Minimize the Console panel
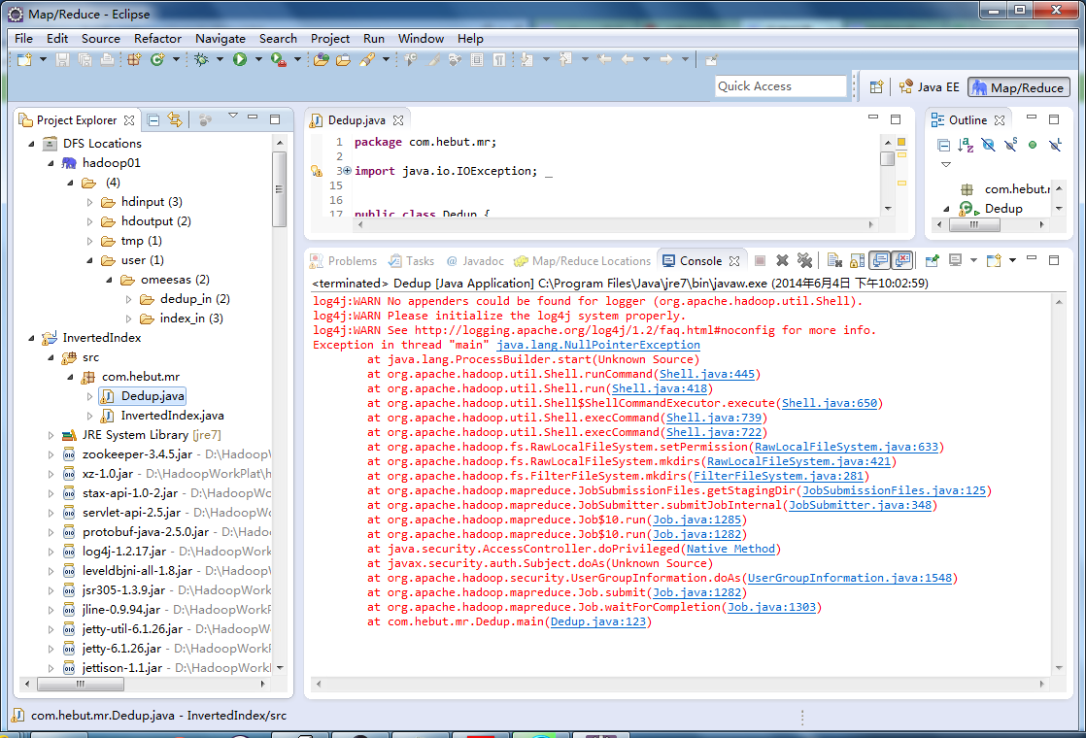 pos(1032,258)
